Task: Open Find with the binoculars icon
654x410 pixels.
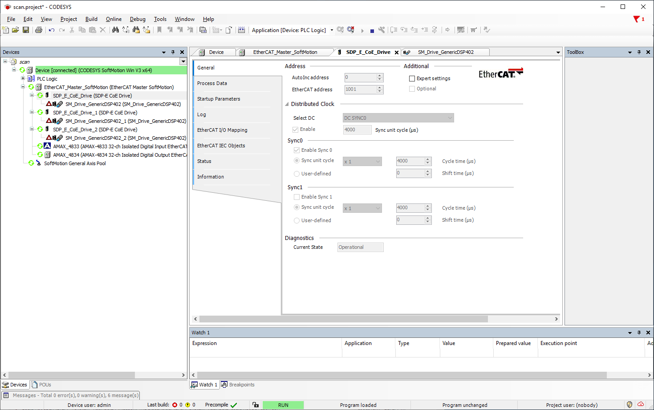Action: click(x=115, y=30)
